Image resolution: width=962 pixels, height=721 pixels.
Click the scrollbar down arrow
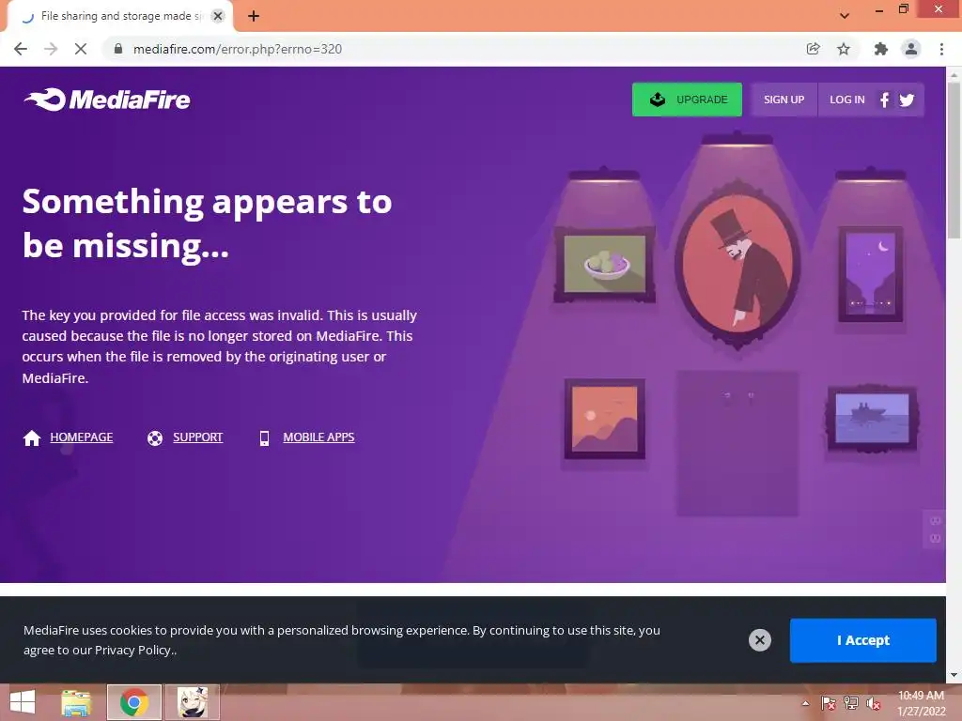point(954,676)
